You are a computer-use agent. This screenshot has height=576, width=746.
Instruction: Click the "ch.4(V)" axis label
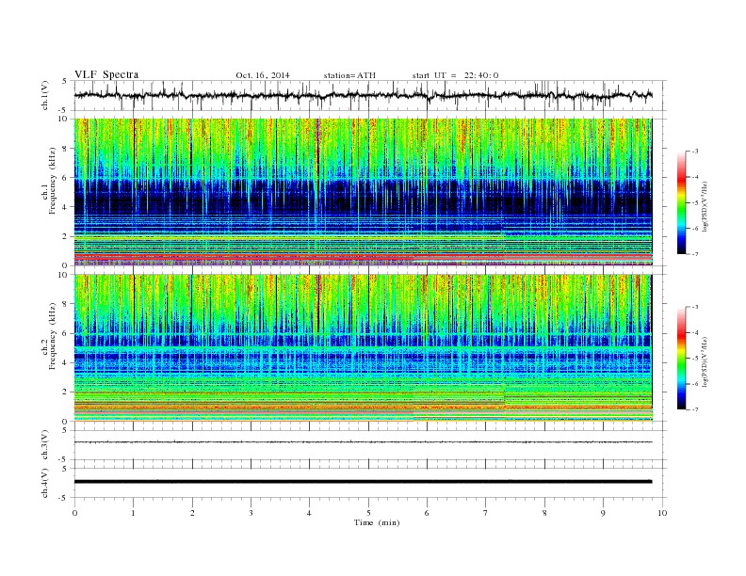[x=45, y=484]
